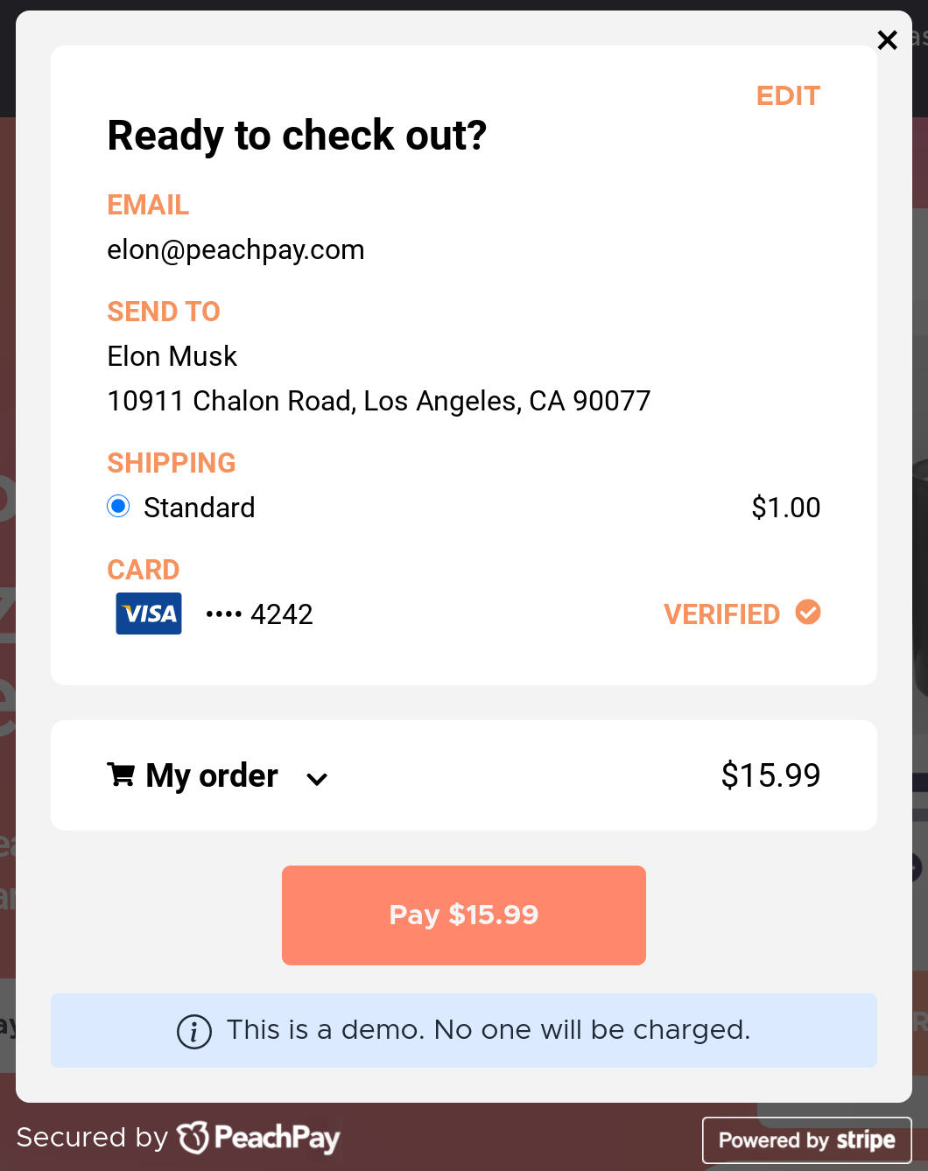Click the order total $15.99 amount
928x1171 pixels.
coord(770,775)
